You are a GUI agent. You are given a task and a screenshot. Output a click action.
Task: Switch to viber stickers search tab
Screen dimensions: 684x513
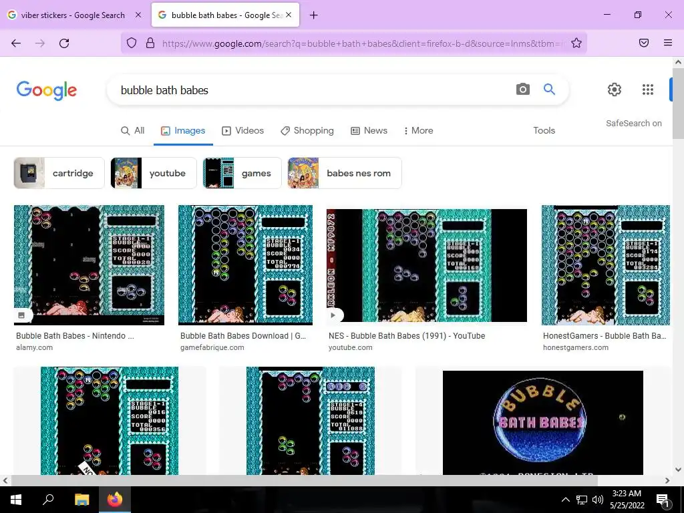tap(75, 15)
